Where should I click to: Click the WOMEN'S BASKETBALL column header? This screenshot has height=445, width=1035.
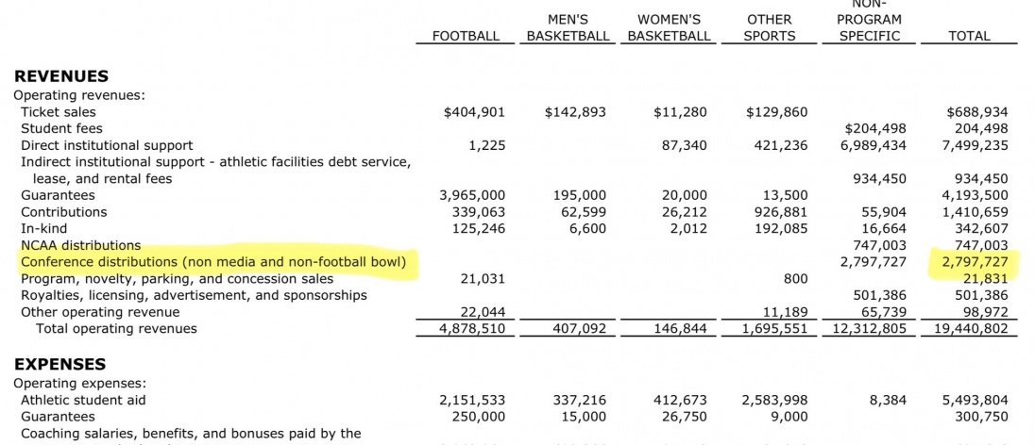tap(669, 27)
